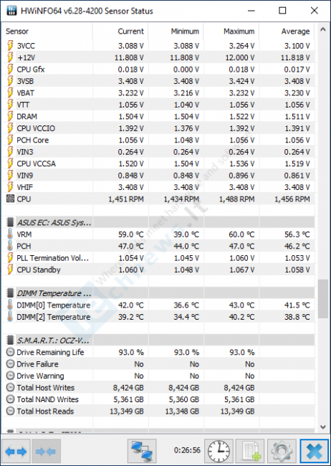Open sensor settings gear icon
The image size is (331, 466).
pos(282,452)
